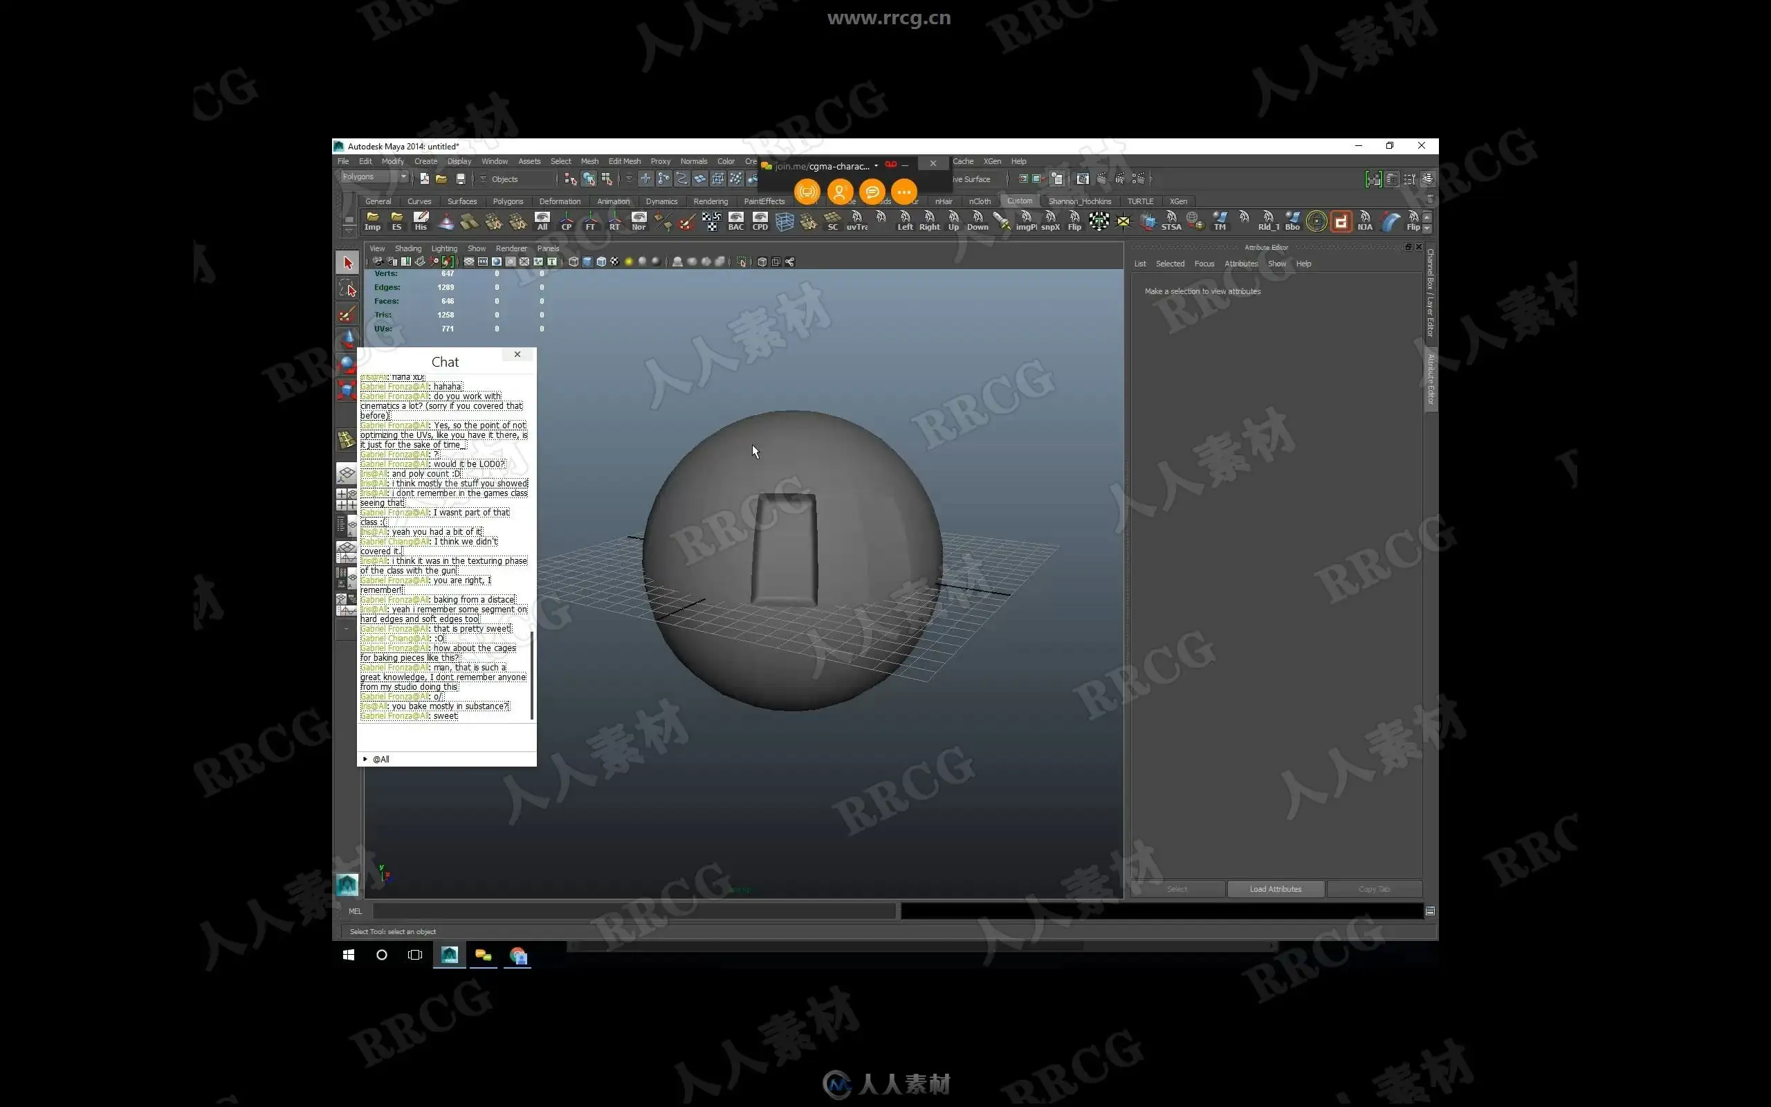Open the viewport Shading menu
Image resolution: width=1771 pixels, height=1107 pixels.
pyautogui.click(x=407, y=248)
